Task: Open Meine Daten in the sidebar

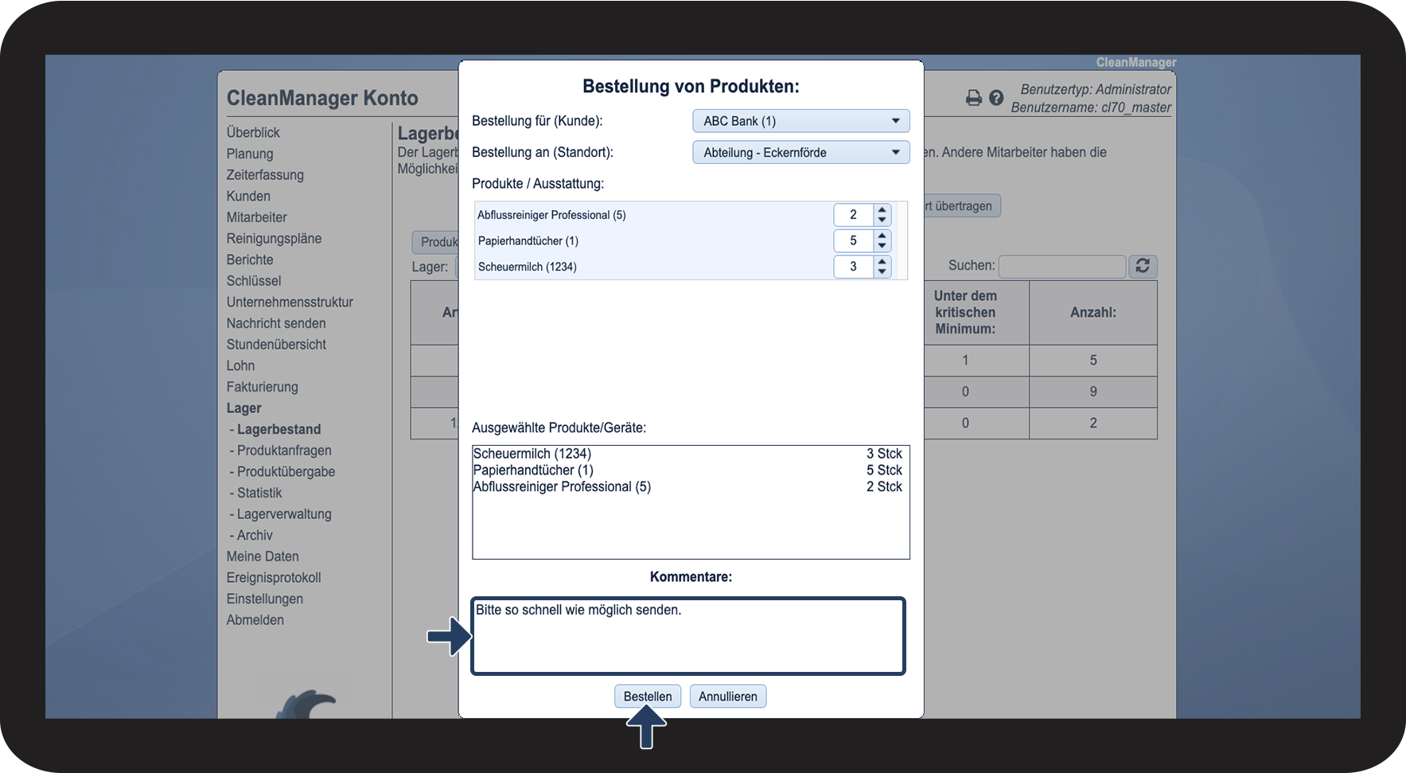Action: point(263,556)
